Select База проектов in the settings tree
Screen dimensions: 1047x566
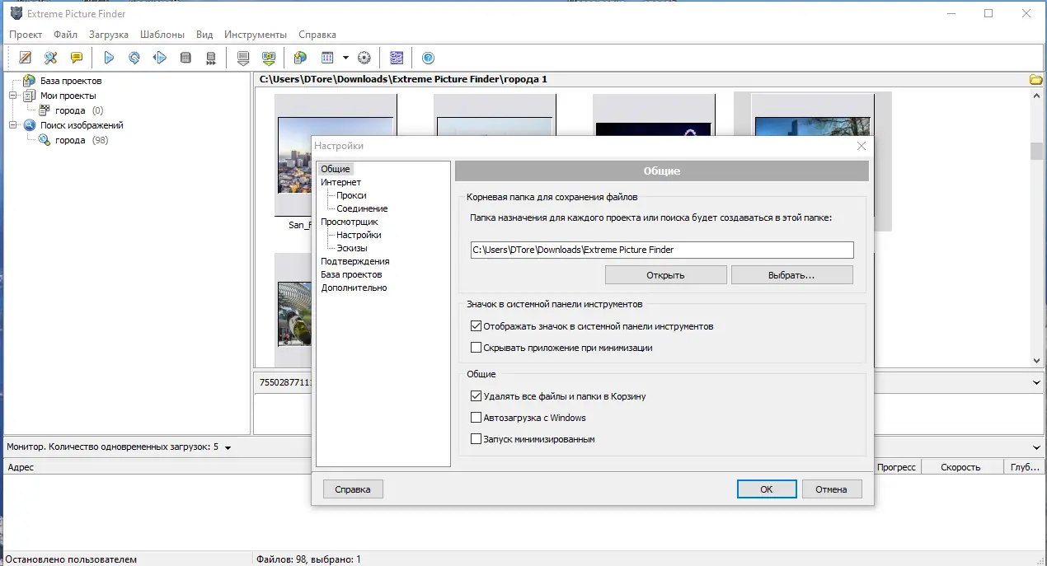pos(352,274)
